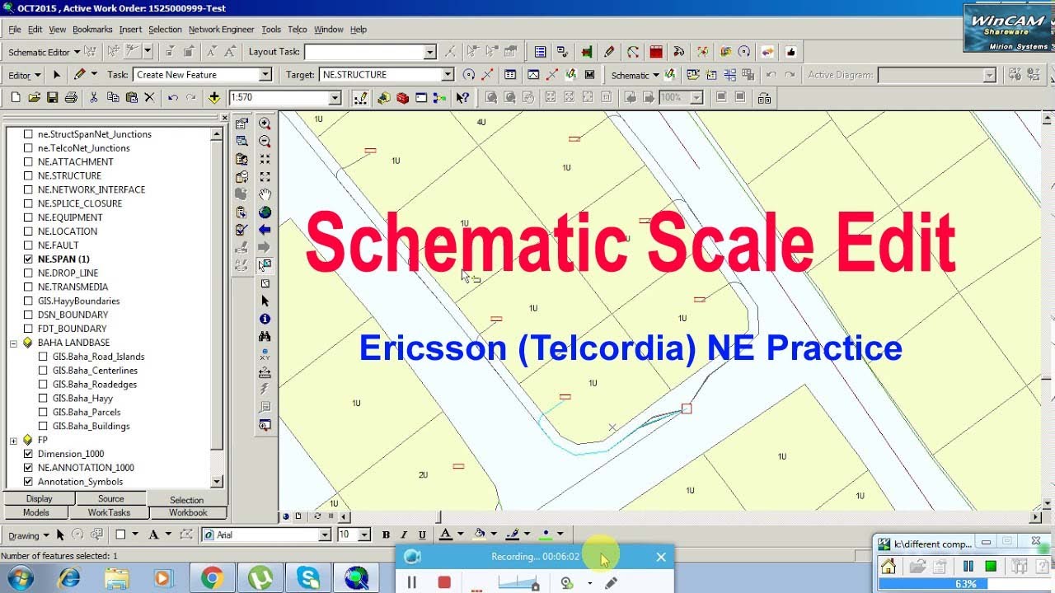Click the What's This help icon
1055x593 pixels.
462,97
